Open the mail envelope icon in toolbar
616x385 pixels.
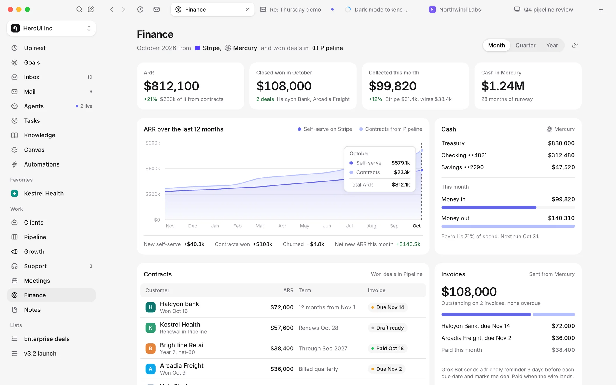(x=157, y=9)
